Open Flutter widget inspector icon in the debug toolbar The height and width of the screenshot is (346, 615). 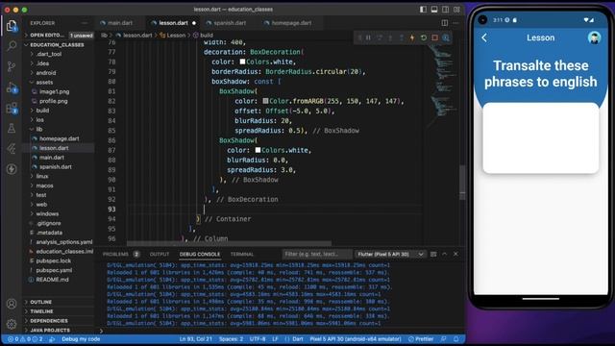pos(446,37)
